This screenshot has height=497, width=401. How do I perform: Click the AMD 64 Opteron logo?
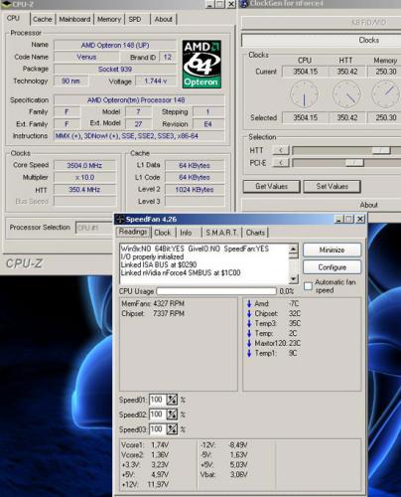201,65
